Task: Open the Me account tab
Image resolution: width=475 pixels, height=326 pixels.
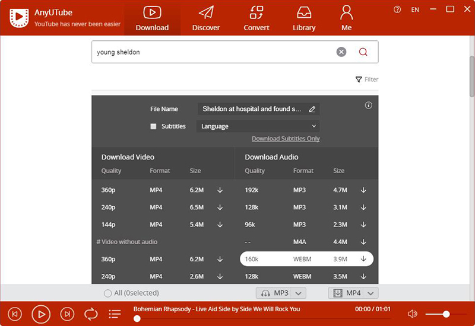Action: coord(346,18)
